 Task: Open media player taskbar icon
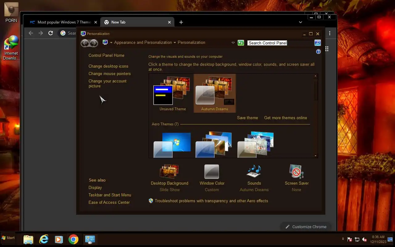click(59, 239)
